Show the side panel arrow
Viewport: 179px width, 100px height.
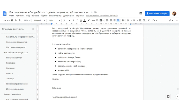tap(177, 96)
